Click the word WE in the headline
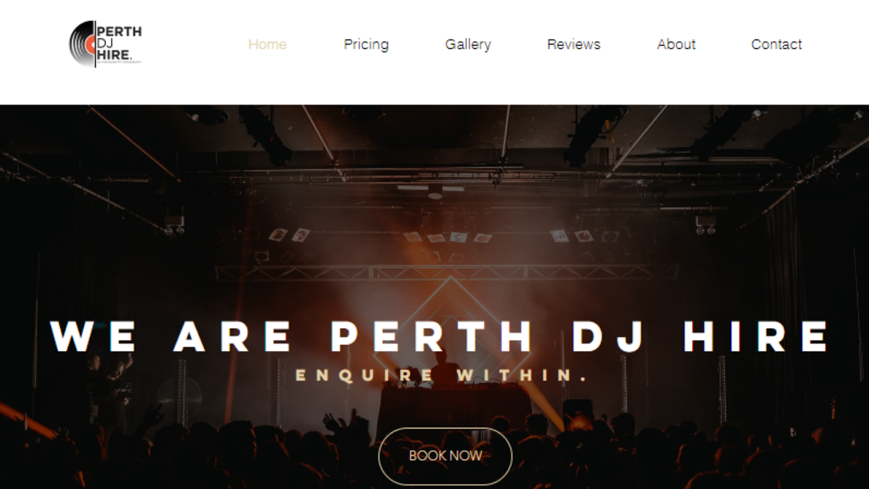The width and height of the screenshot is (869, 489). [93, 336]
